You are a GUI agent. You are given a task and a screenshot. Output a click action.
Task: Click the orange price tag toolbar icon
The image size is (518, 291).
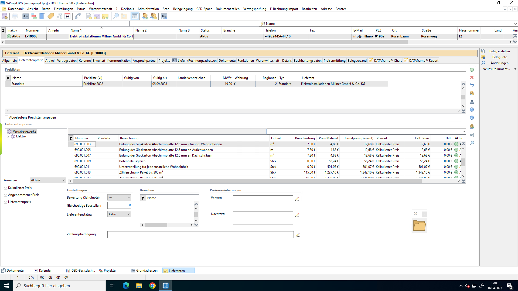[x=51, y=16]
